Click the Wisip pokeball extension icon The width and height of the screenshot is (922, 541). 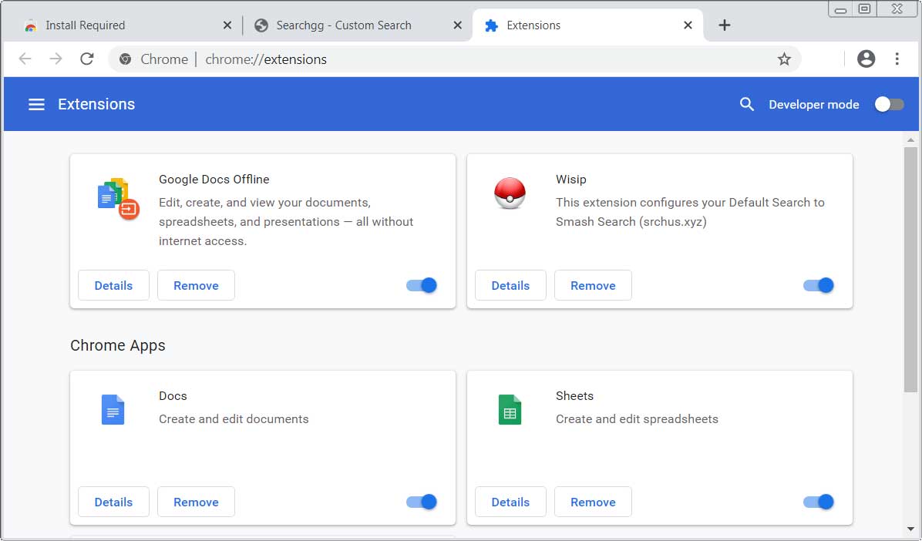point(510,193)
